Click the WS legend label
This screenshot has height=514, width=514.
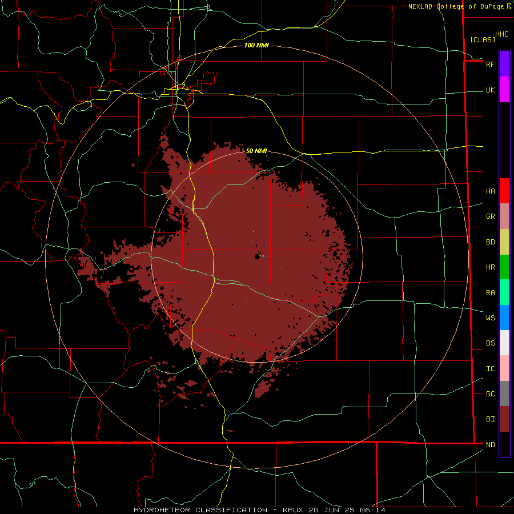490,318
